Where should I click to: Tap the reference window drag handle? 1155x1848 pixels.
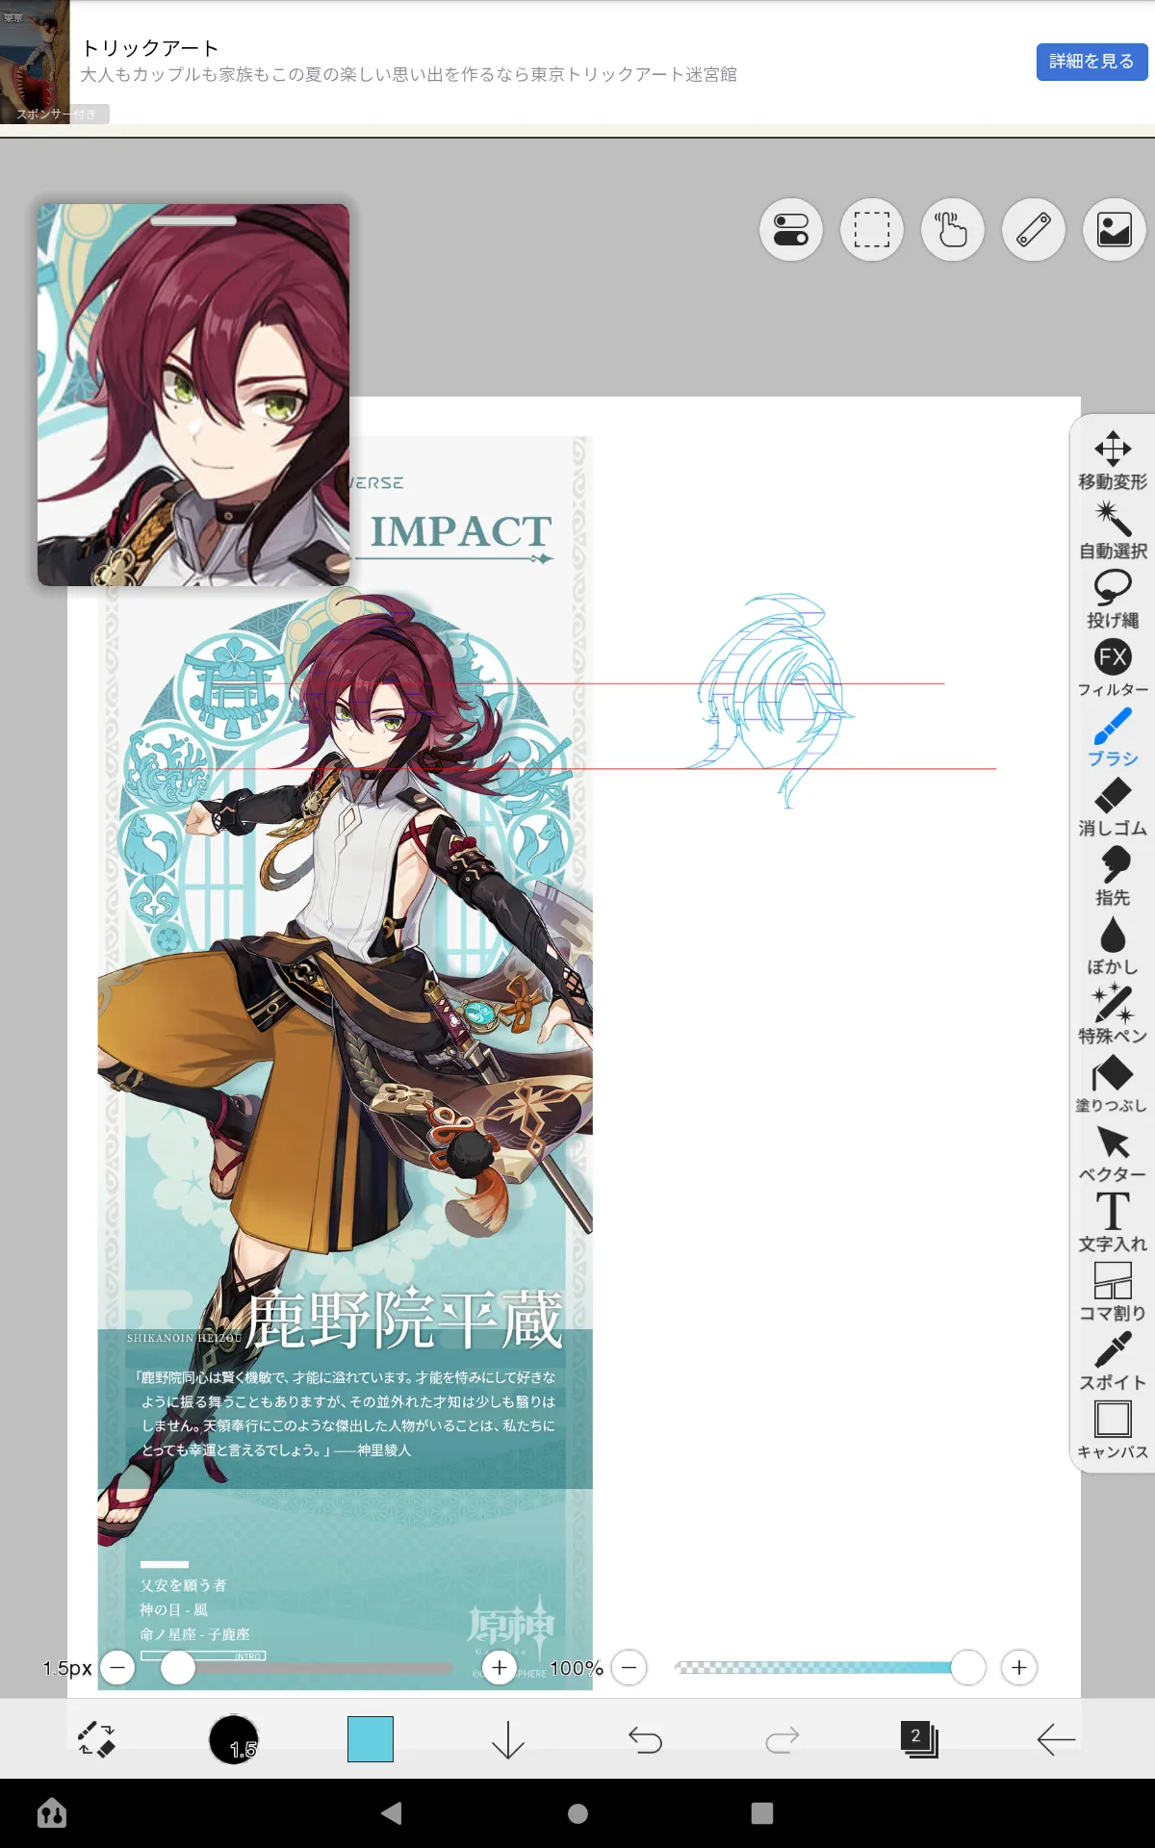click(x=193, y=220)
